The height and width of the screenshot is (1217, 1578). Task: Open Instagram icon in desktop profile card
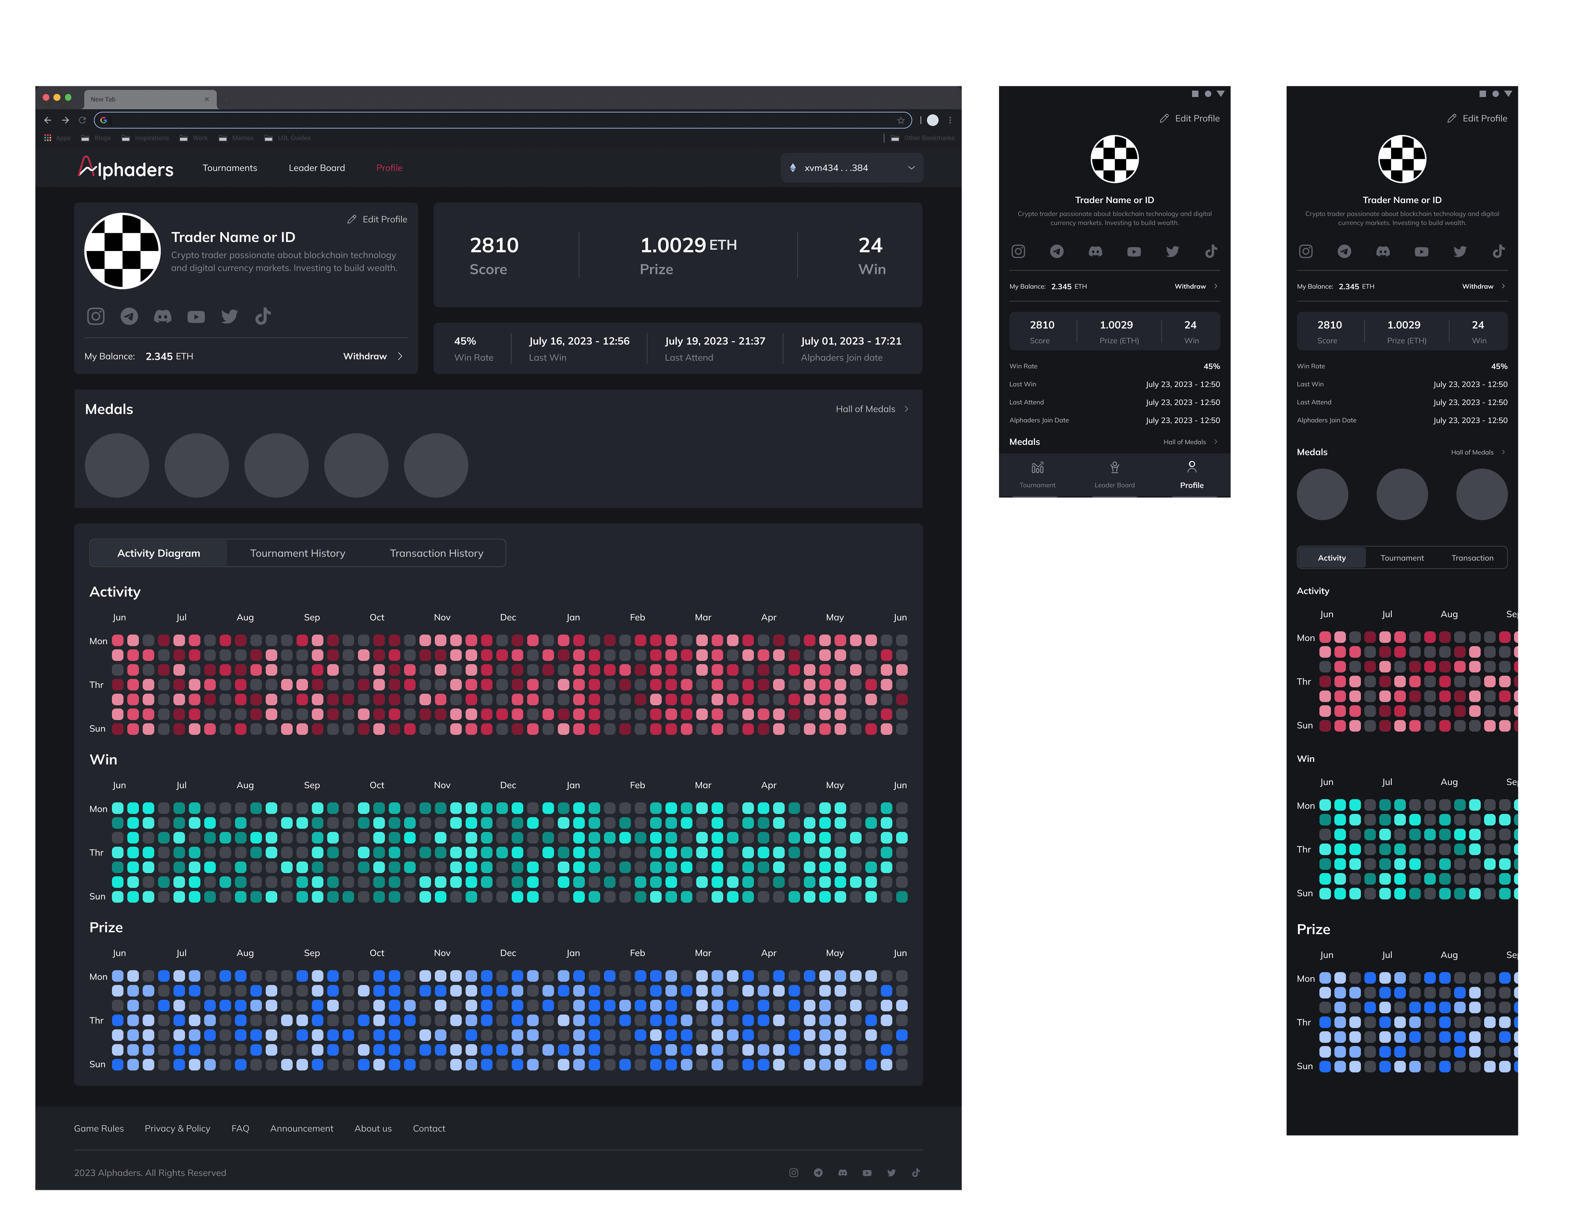[96, 316]
